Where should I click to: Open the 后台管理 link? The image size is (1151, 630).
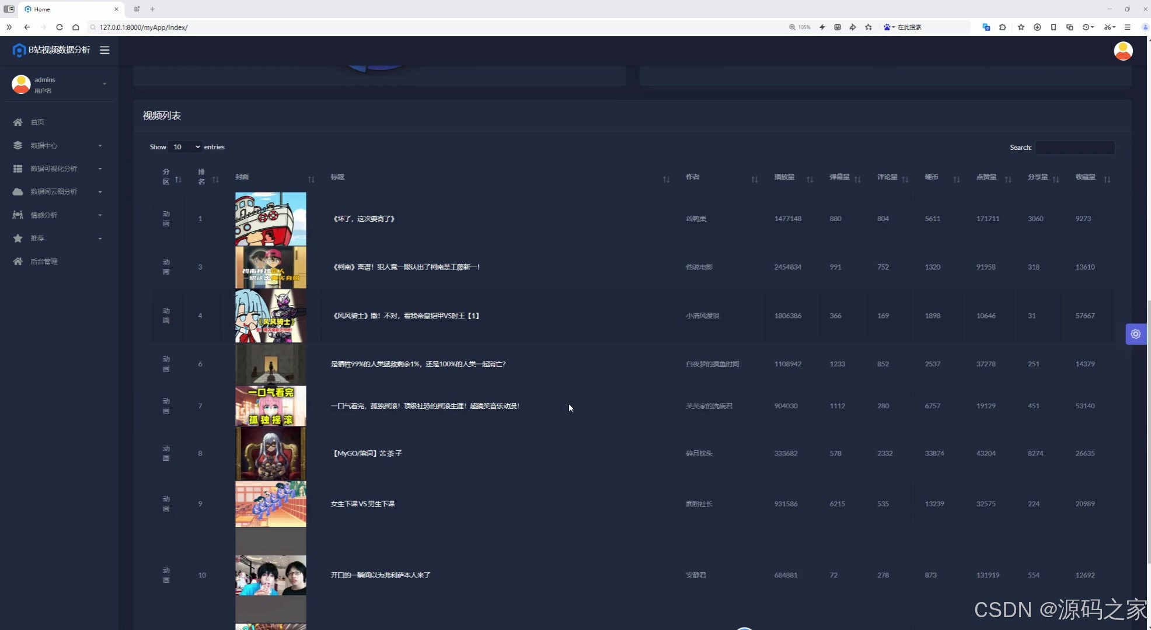coord(44,261)
